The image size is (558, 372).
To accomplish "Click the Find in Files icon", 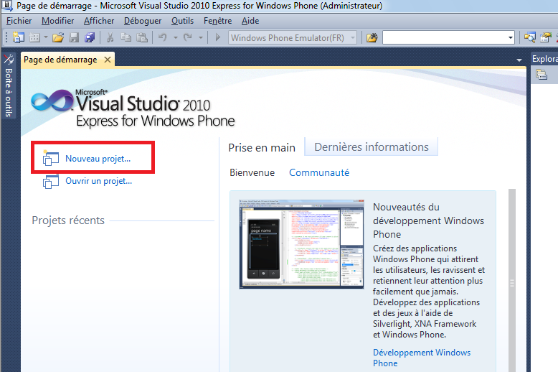I will tap(372, 37).
